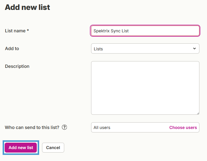
Task: Click the chevron arrow in Add to dropdown
Action: (194, 49)
